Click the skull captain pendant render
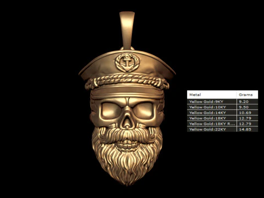The width and height of the screenshot is (264, 198). tap(127, 99)
